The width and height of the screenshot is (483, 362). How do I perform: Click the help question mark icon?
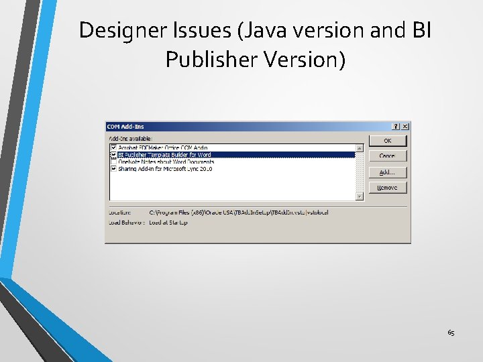point(396,126)
